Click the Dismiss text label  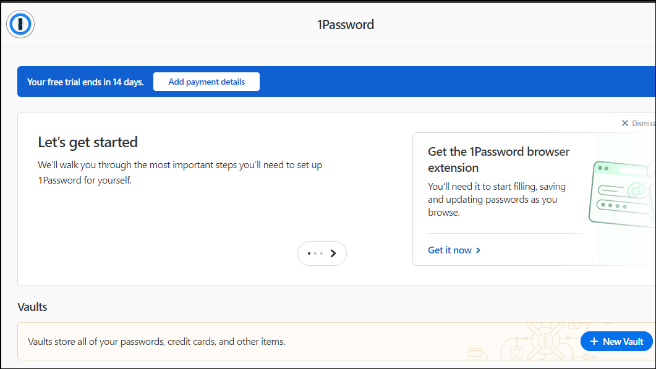(x=644, y=124)
